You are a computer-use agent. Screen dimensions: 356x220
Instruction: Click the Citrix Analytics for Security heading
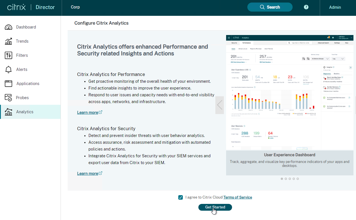(106, 128)
